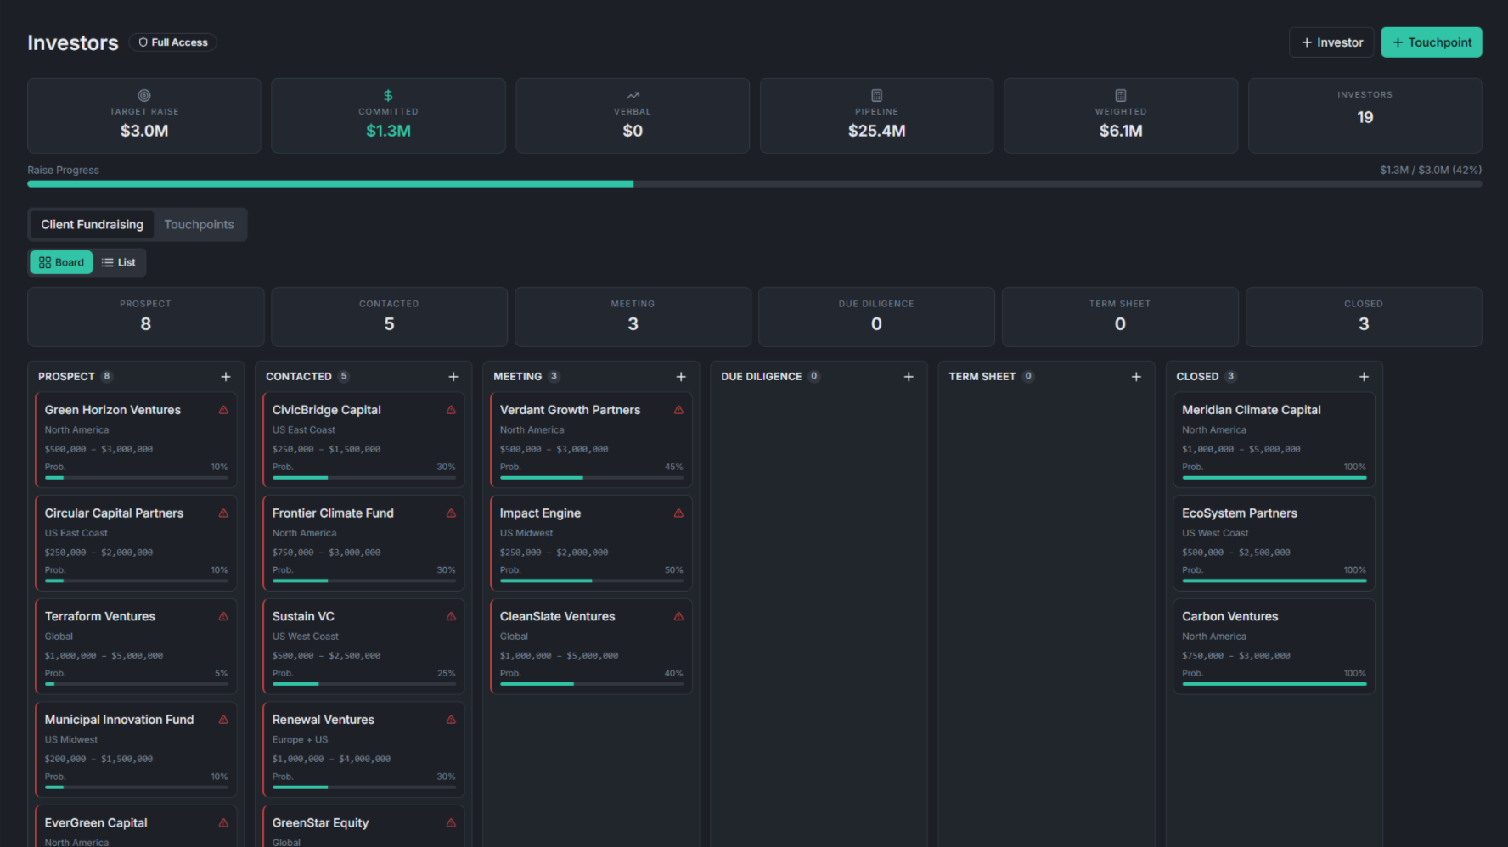The image size is (1508, 847).
Task: Click the $6.1M weighted value
Action: 1121,131
